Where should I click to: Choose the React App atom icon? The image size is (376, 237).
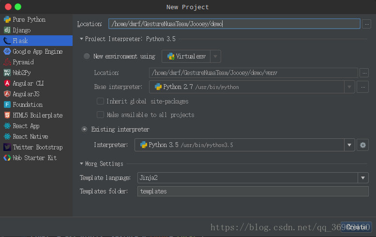(7, 126)
